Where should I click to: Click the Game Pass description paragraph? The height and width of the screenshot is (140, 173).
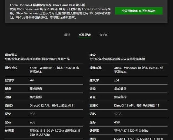pyautogui.click(x=60, y=13)
